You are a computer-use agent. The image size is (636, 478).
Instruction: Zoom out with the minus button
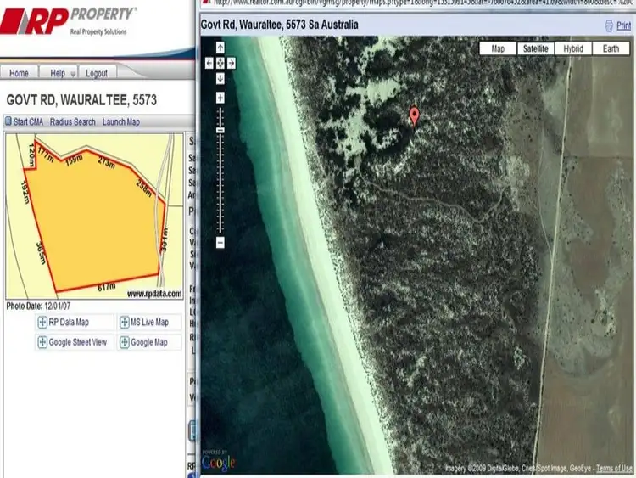point(220,243)
